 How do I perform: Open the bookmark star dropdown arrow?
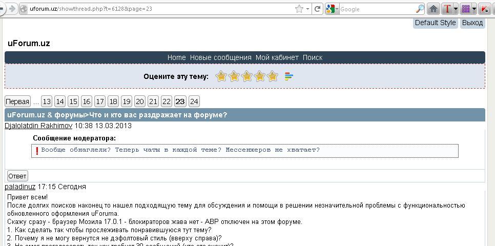[307, 9]
